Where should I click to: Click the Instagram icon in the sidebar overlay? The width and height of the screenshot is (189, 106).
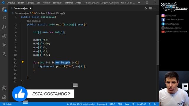(163, 16)
